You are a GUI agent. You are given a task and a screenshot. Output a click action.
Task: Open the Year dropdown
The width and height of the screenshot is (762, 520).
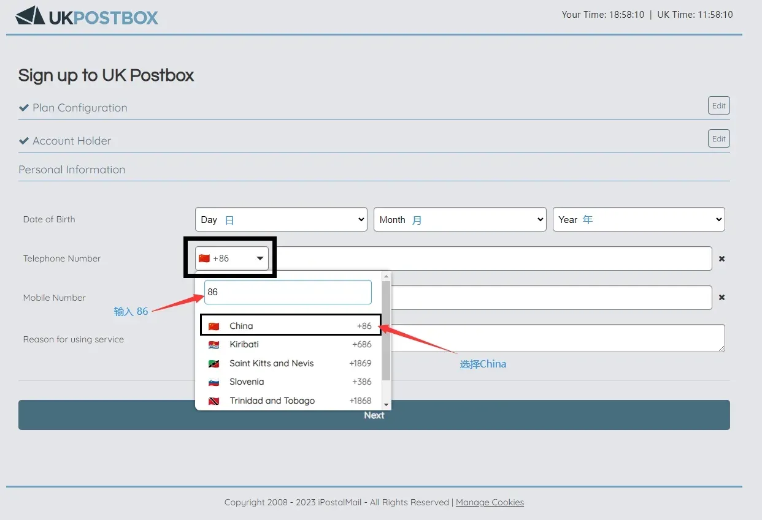tap(639, 219)
